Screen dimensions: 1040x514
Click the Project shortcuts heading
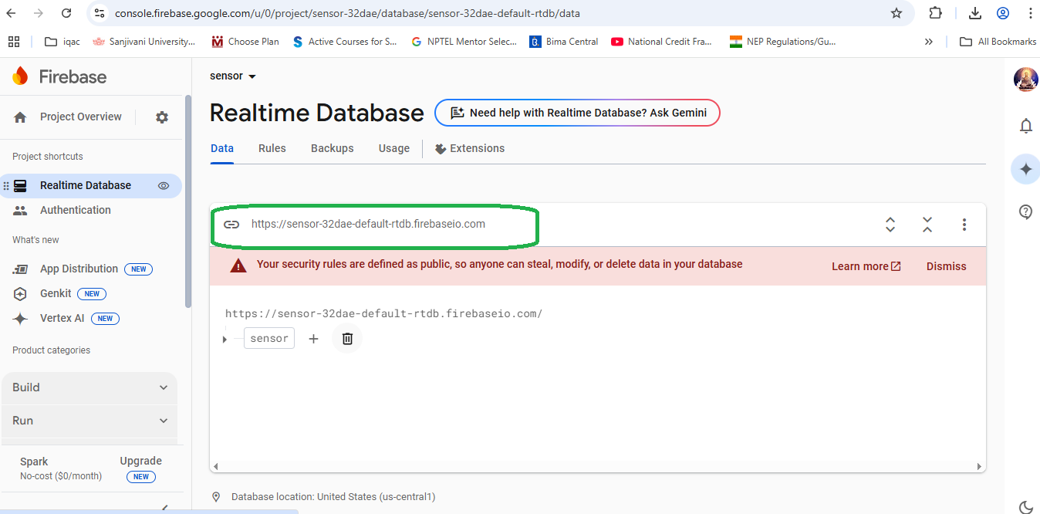click(x=48, y=157)
